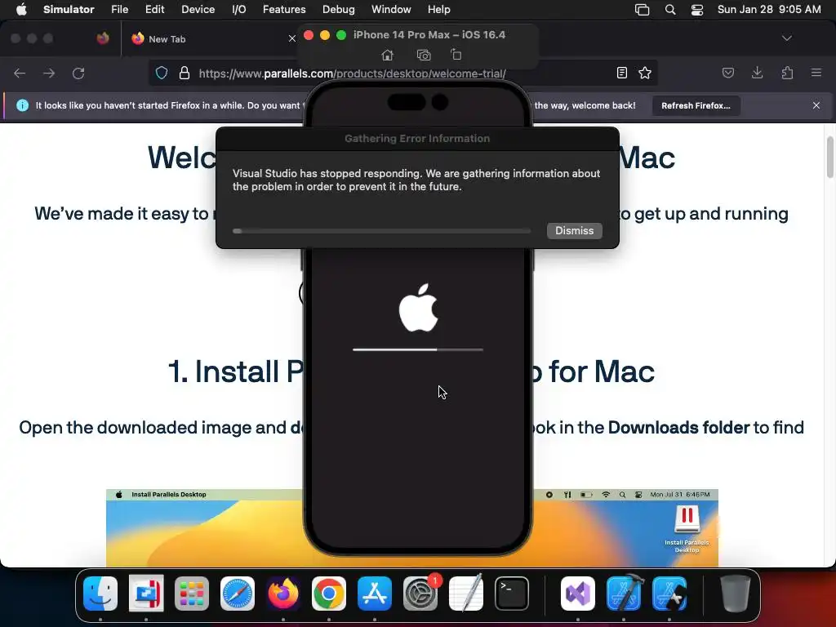Open App Store from the Dock
The width and height of the screenshot is (836, 627).
[x=374, y=594]
